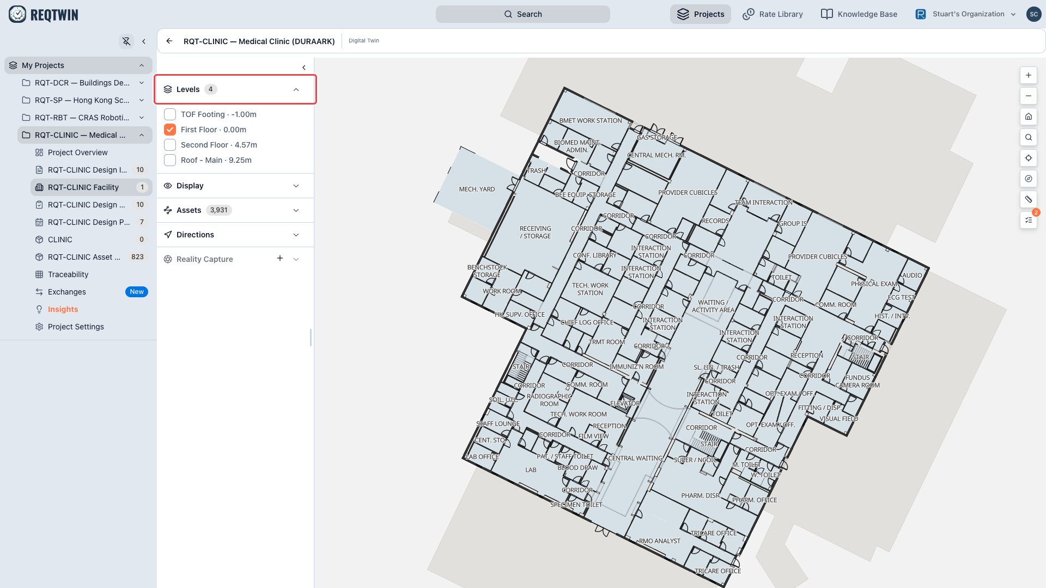Open Project Settings in the sidebar
The image size is (1046, 588).
(90, 327)
